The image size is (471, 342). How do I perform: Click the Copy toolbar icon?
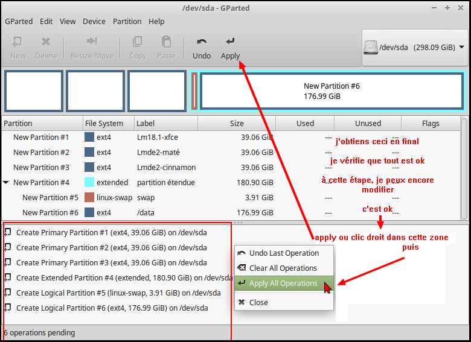[x=138, y=42]
